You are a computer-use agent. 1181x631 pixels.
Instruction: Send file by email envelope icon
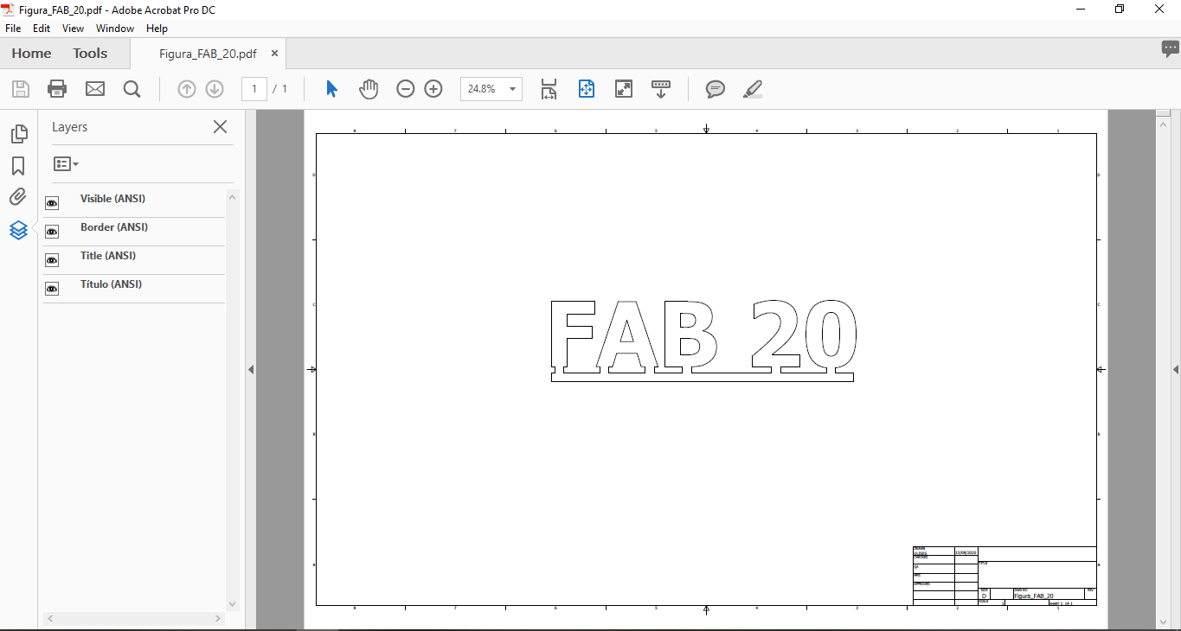click(94, 88)
